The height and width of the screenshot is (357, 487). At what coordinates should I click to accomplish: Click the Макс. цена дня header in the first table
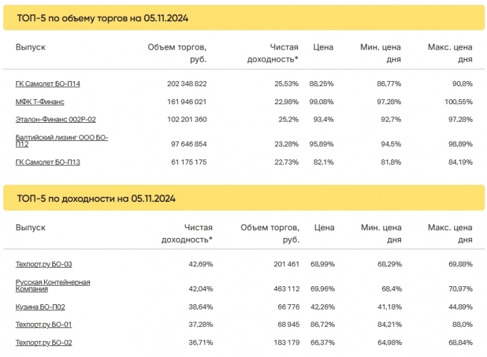(450, 53)
